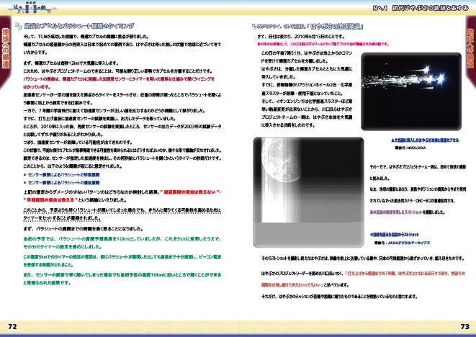The height and width of the screenshot is (337, 476).
Task: Click the blue caption beside the last shot photo
Action: 395,234
